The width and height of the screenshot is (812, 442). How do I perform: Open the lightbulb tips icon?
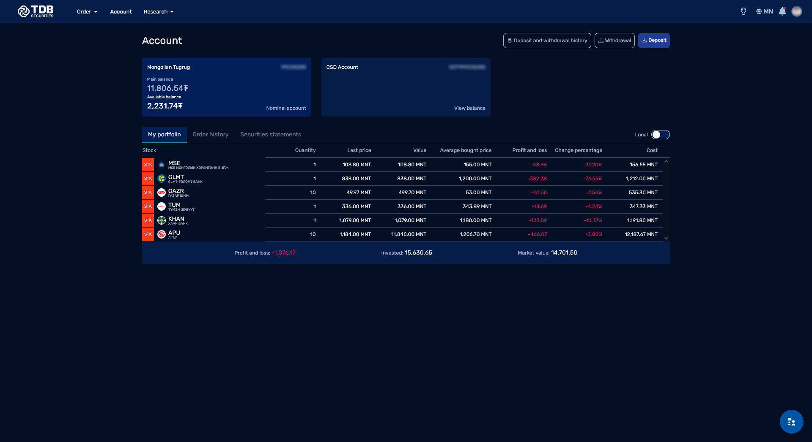(x=743, y=11)
